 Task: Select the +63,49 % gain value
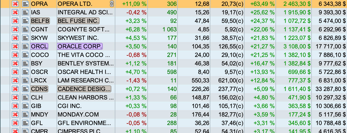click(262, 4)
